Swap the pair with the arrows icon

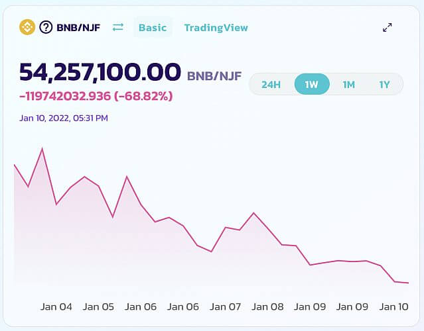[118, 27]
